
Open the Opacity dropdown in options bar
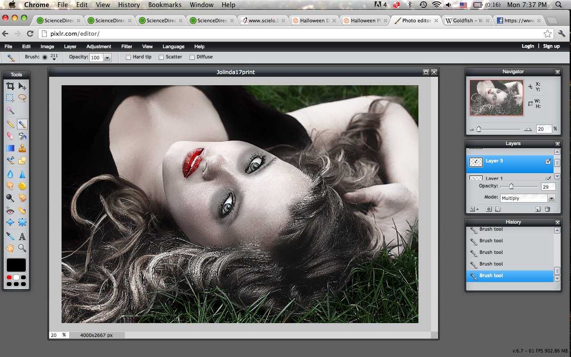tap(107, 58)
